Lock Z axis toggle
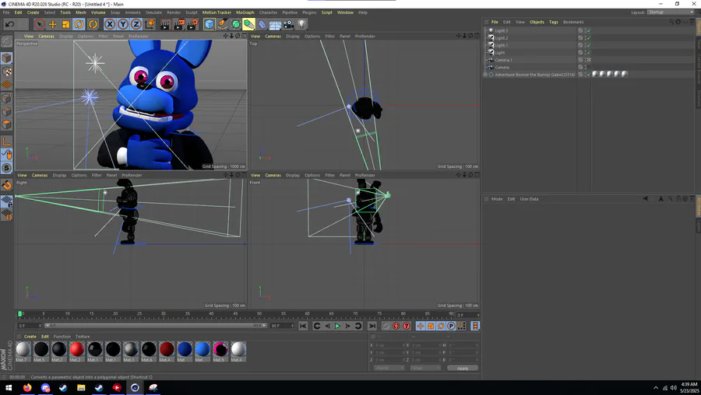The image size is (701, 395). (136, 24)
